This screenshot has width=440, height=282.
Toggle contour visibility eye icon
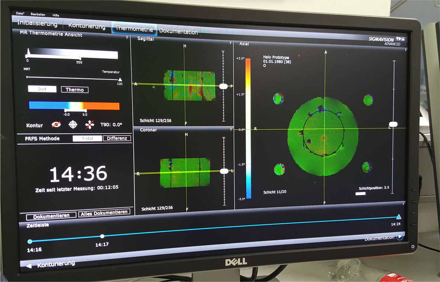[56, 124]
